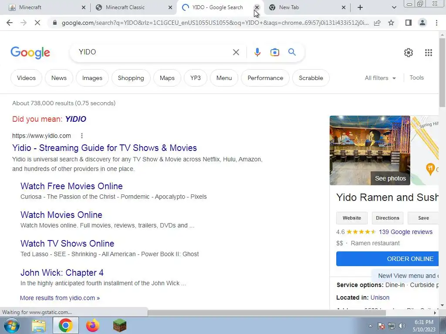Open Watch Free Movies Online link
Viewport: 446px width, 334px height.
click(71, 186)
